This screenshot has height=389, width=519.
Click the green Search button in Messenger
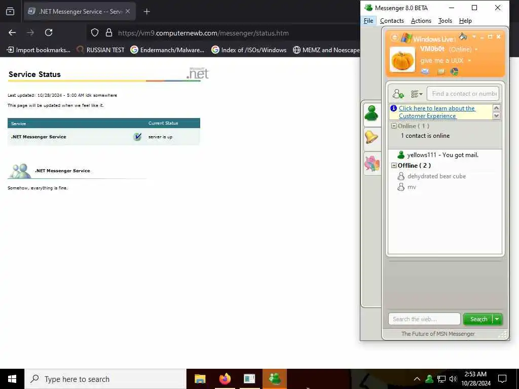(x=478, y=319)
